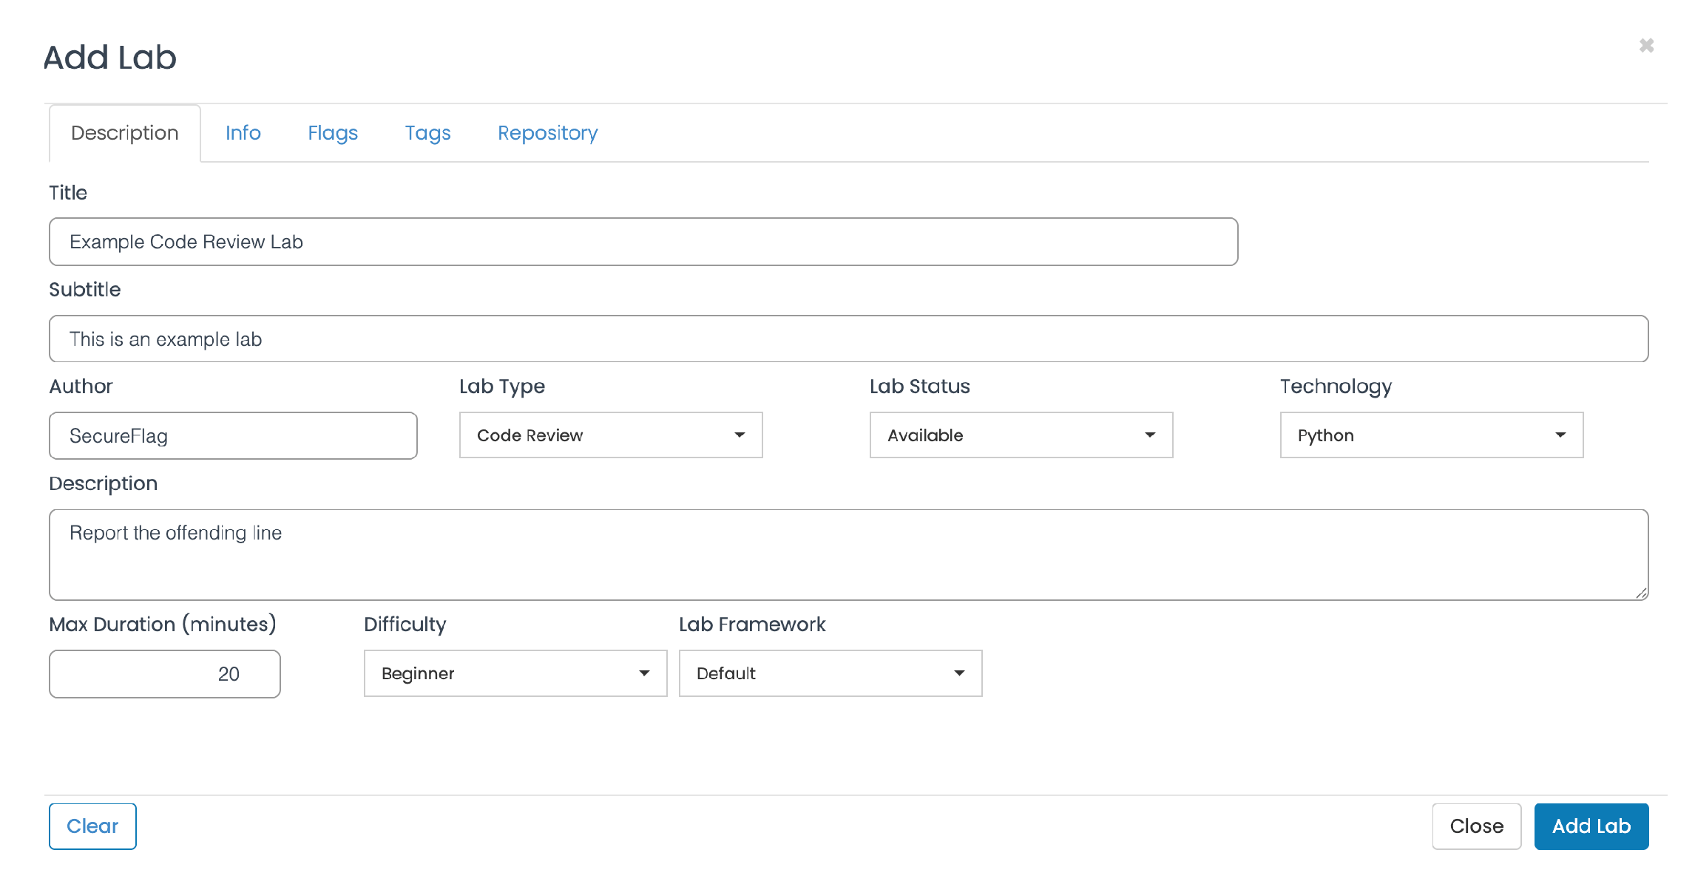Viewport: 1695px width, 881px height.
Task: Open the Technology dropdown showing Python
Action: tap(1431, 435)
